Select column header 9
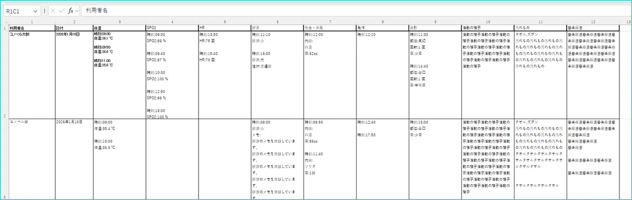 tap(435, 22)
